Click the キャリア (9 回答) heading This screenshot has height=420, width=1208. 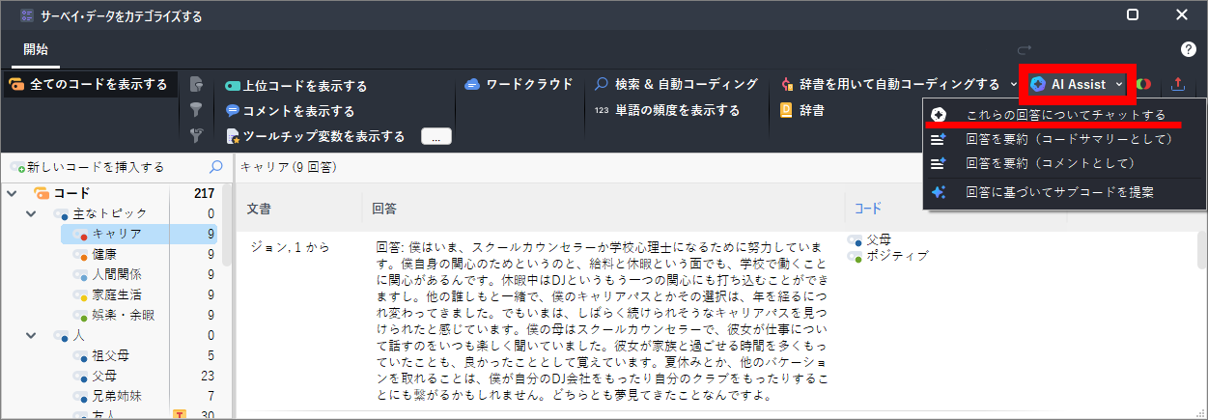[288, 167]
